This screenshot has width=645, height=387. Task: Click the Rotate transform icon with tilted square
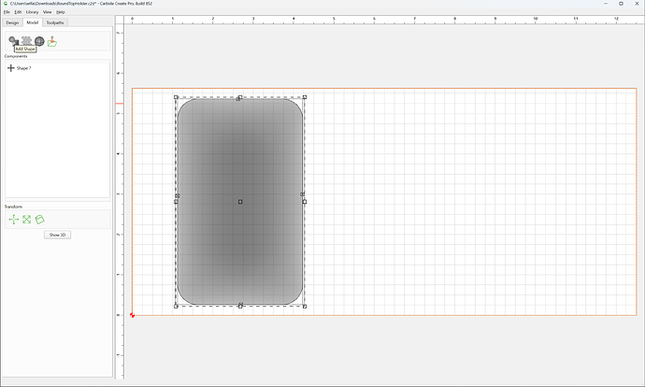(x=39, y=220)
